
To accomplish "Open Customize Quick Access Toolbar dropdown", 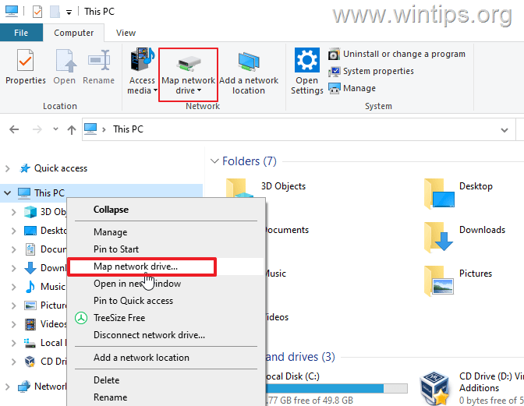I will point(69,12).
